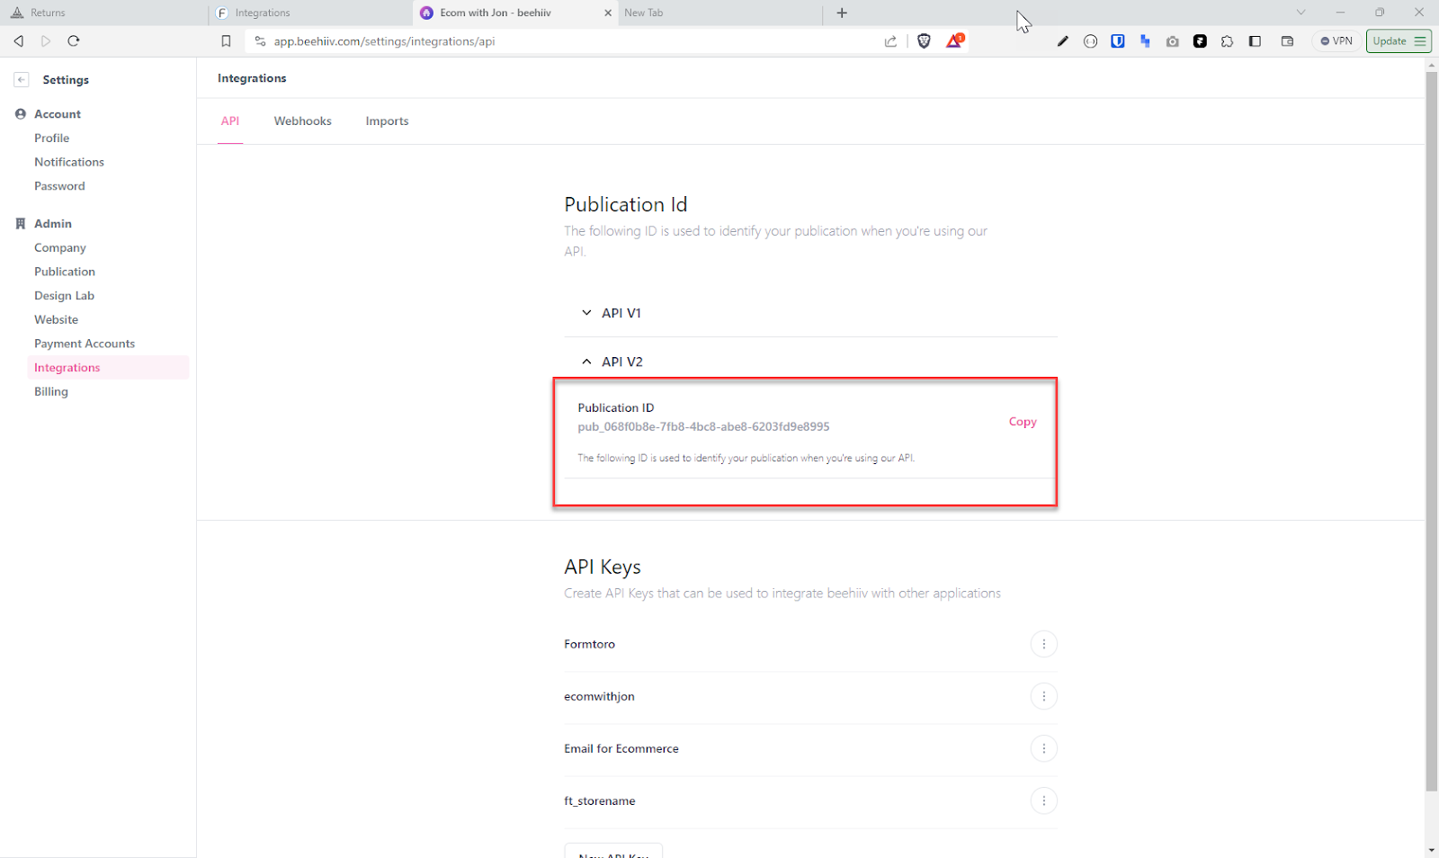Click the site info icon beside URL

click(x=260, y=41)
